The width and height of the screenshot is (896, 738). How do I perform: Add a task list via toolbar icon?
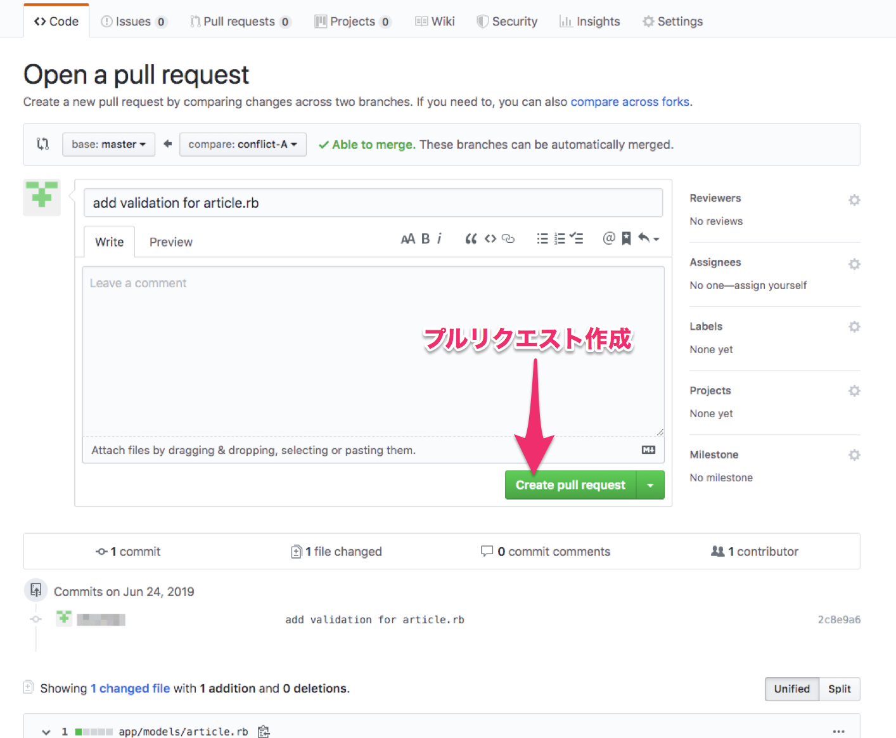(576, 239)
